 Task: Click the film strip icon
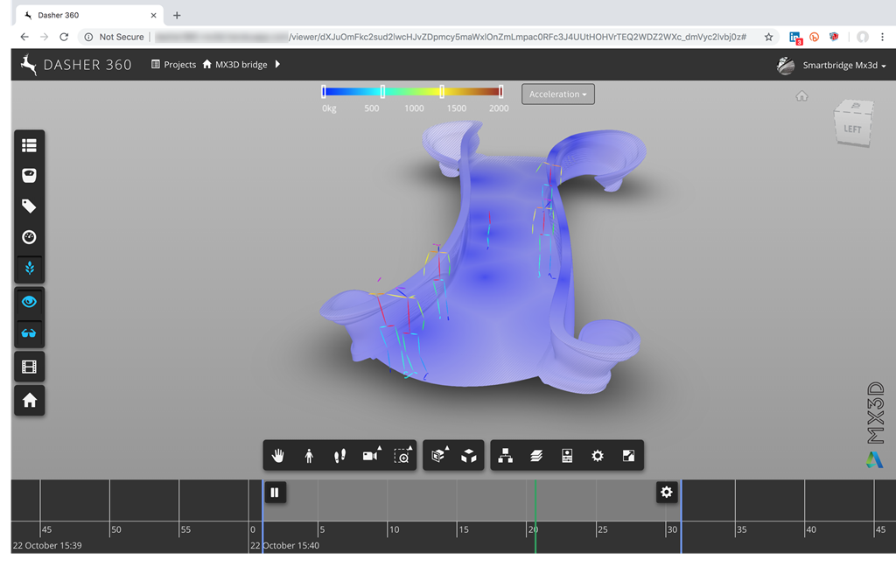[29, 367]
